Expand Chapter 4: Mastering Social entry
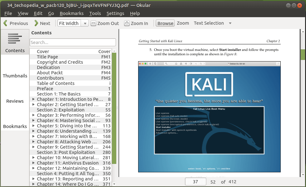 (33, 121)
